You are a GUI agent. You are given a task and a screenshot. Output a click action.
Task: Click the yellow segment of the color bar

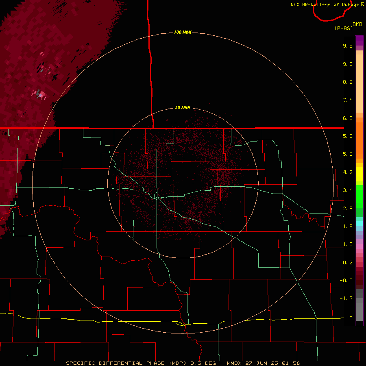click(x=359, y=174)
